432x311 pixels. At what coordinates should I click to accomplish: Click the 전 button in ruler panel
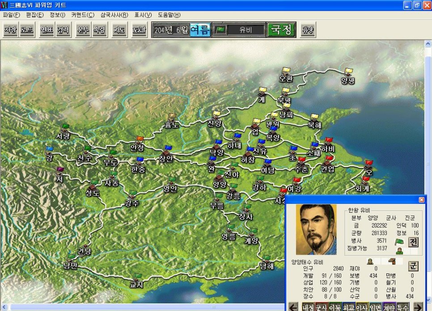(x=413, y=242)
